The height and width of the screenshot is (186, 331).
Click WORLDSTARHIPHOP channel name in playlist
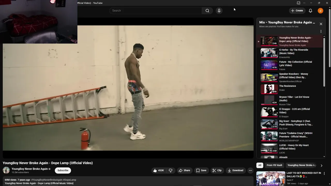[289, 141]
